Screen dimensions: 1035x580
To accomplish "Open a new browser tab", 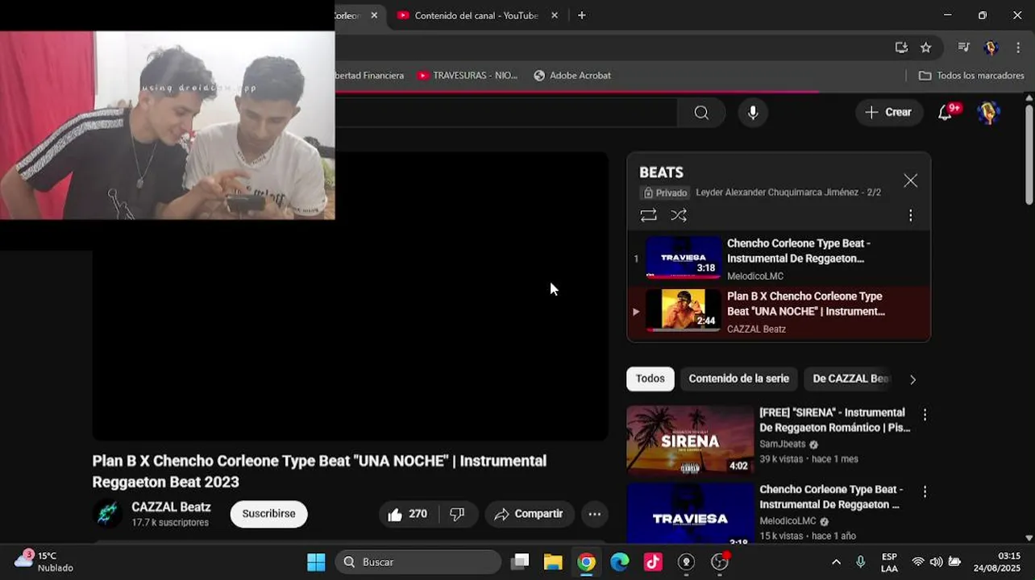I will click(581, 15).
